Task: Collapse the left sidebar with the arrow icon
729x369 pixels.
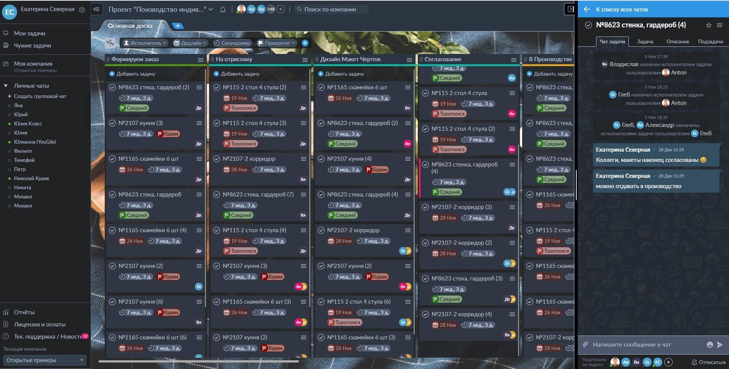Action: 97,9
